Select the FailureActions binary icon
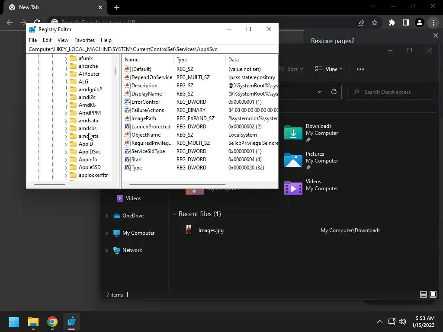443x332 pixels. pos(127,110)
